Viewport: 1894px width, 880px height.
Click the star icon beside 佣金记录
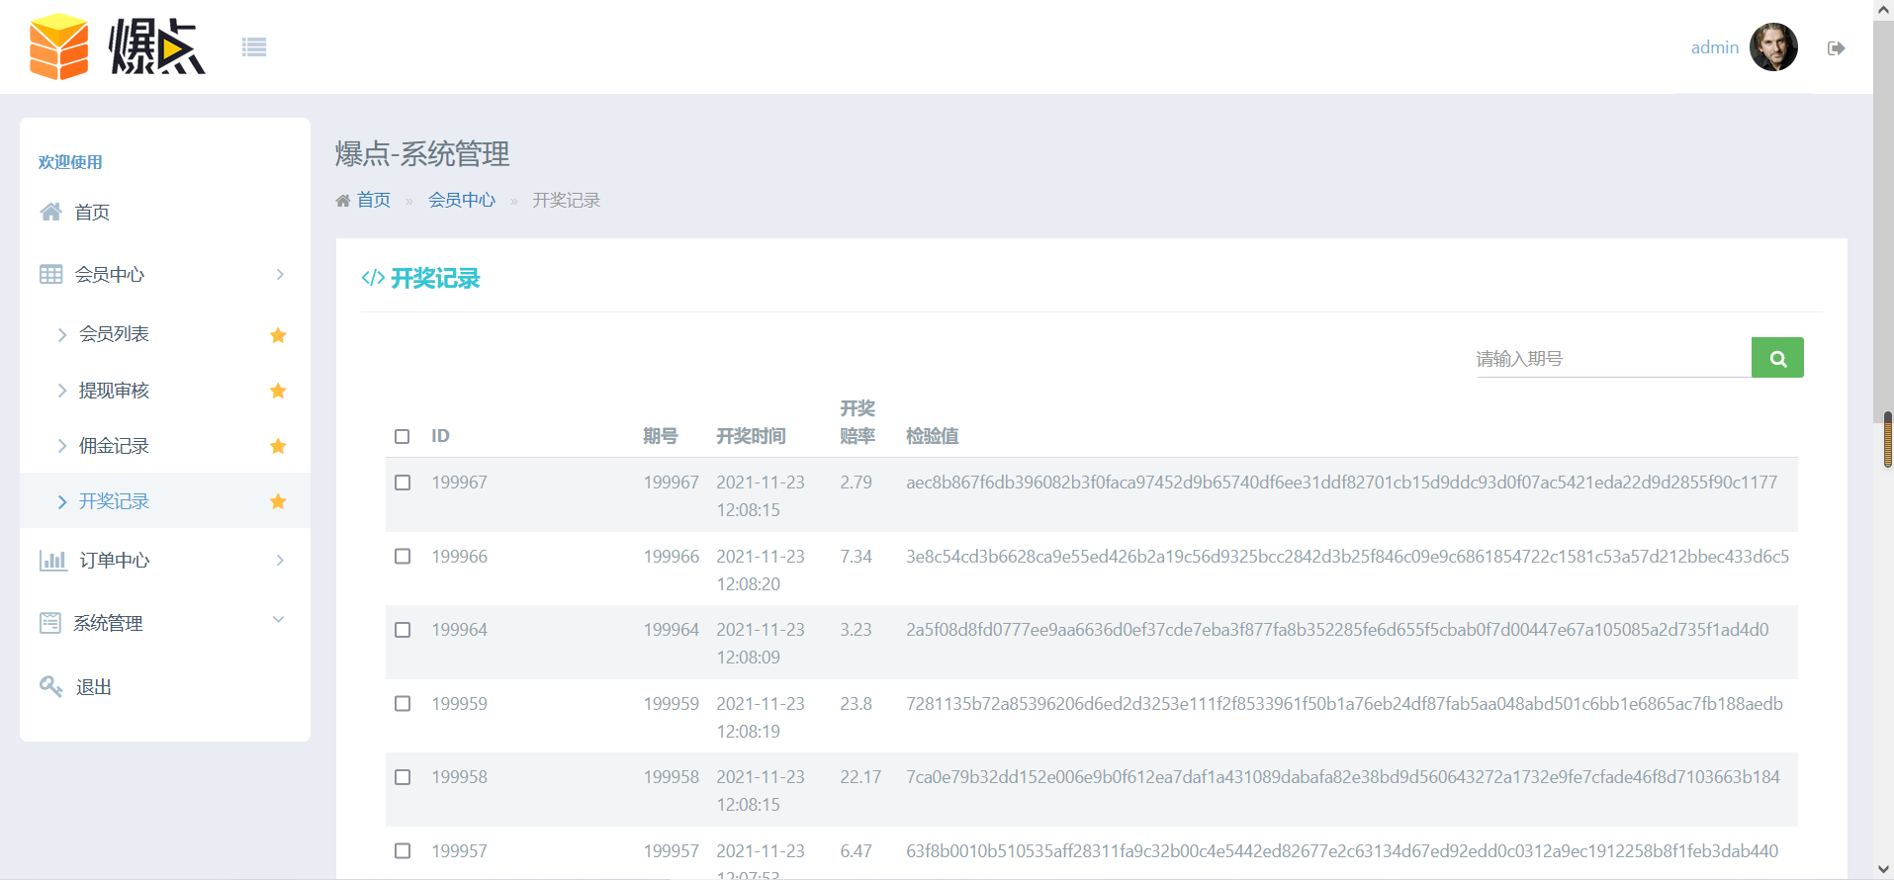278,446
